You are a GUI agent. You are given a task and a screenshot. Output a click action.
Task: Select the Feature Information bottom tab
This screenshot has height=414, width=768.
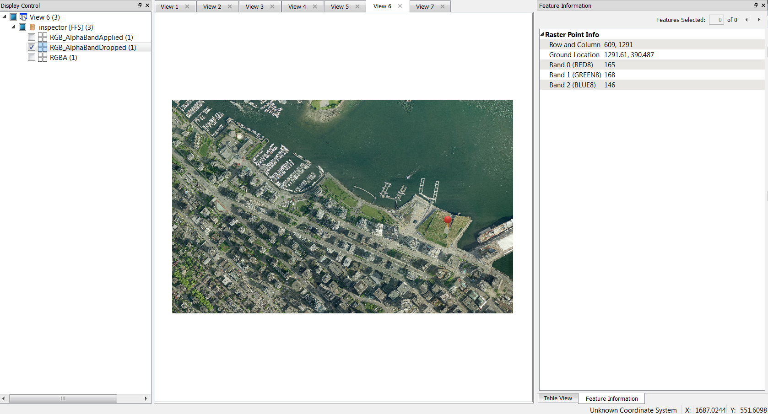[611, 398]
